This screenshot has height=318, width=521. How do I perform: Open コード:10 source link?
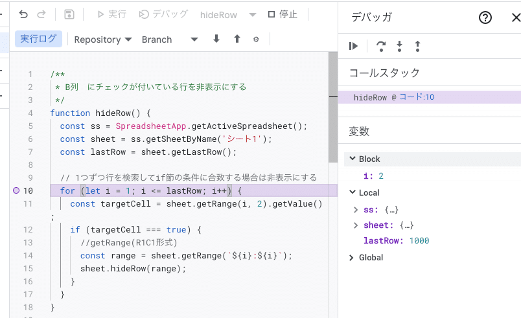point(416,97)
